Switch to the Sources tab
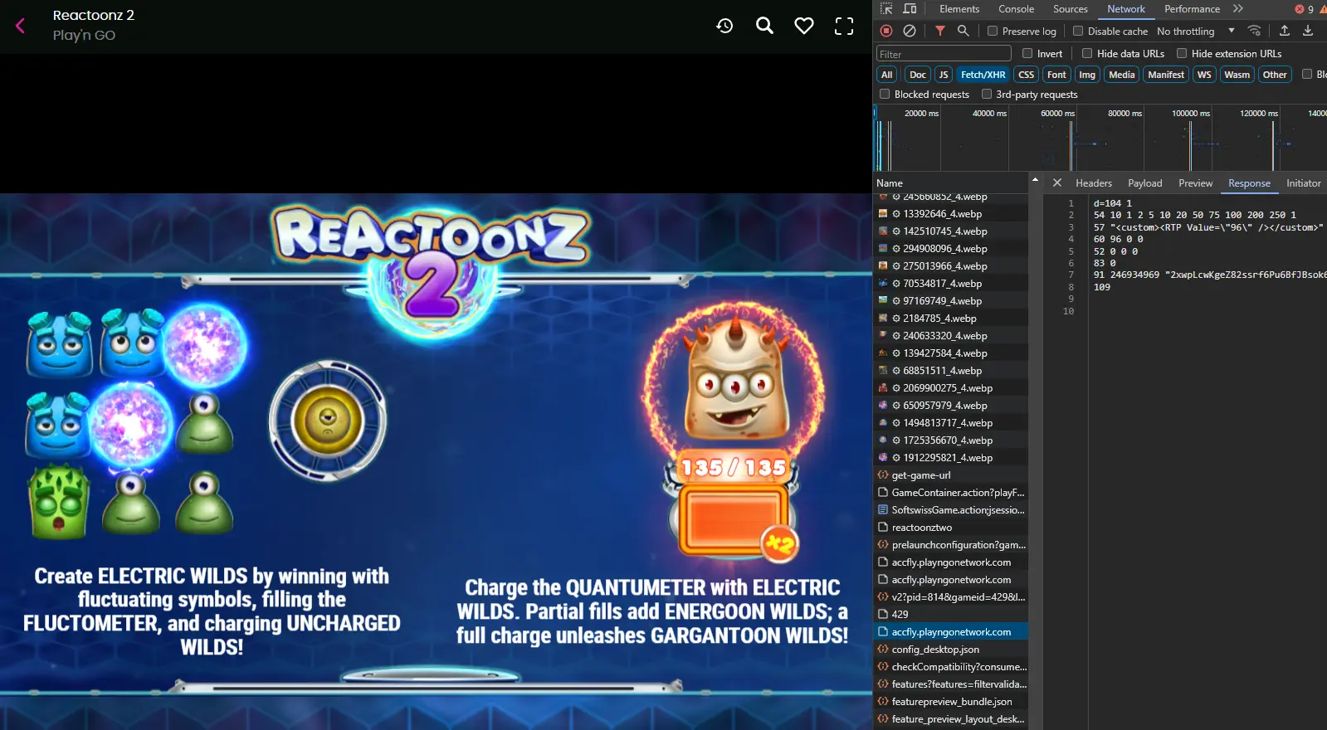Image resolution: width=1327 pixels, height=730 pixels. point(1071,9)
